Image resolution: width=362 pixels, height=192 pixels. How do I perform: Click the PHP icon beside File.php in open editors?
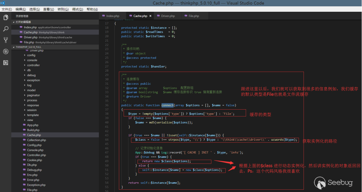tap(21, 42)
